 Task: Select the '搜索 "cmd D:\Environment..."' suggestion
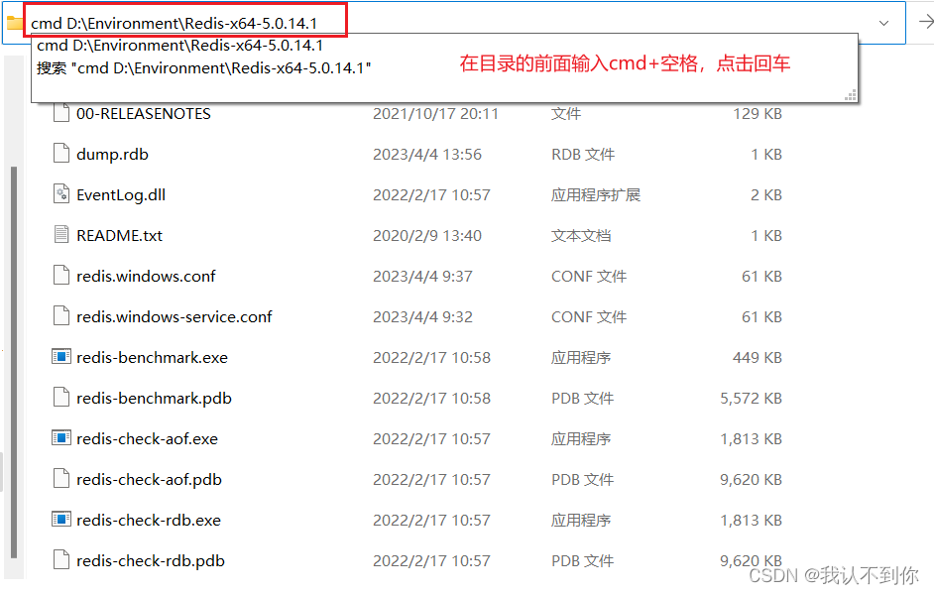[x=203, y=67]
